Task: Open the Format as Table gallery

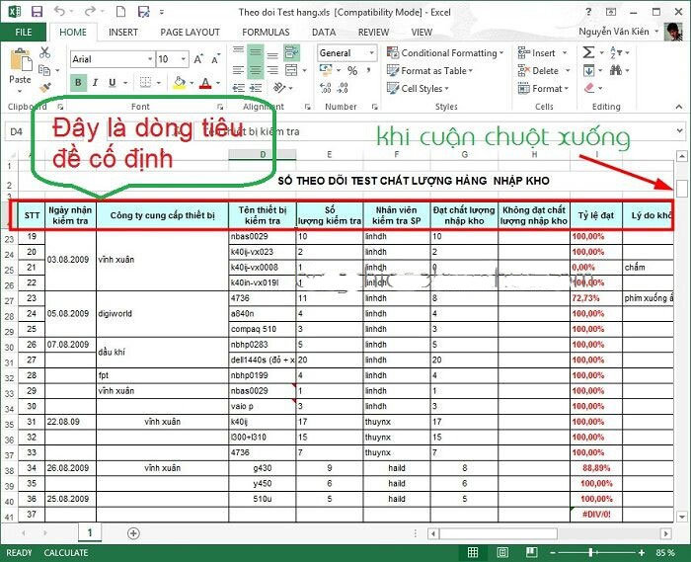Action: click(x=429, y=70)
